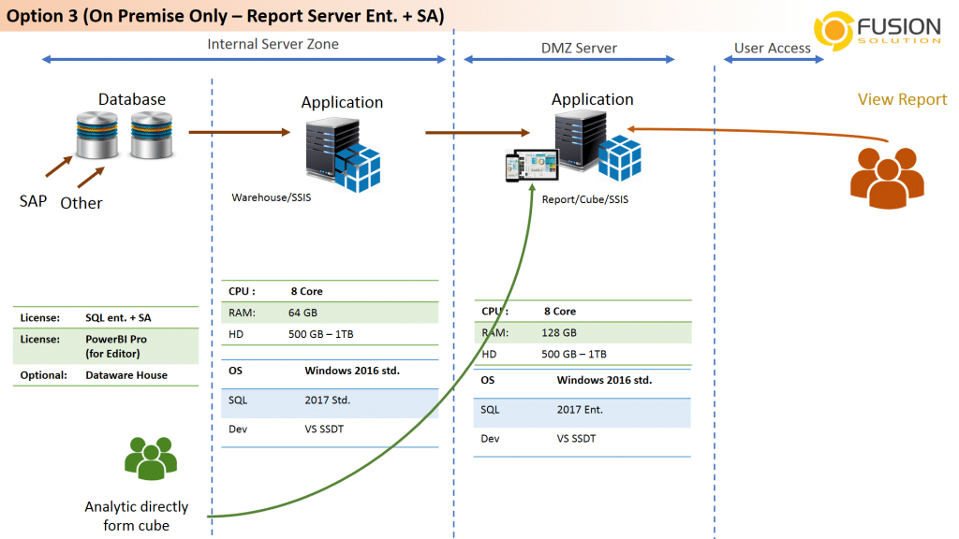This screenshot has height=539, width=959.
Task: Click VS SSDT in the internal table
Action: 324,430
